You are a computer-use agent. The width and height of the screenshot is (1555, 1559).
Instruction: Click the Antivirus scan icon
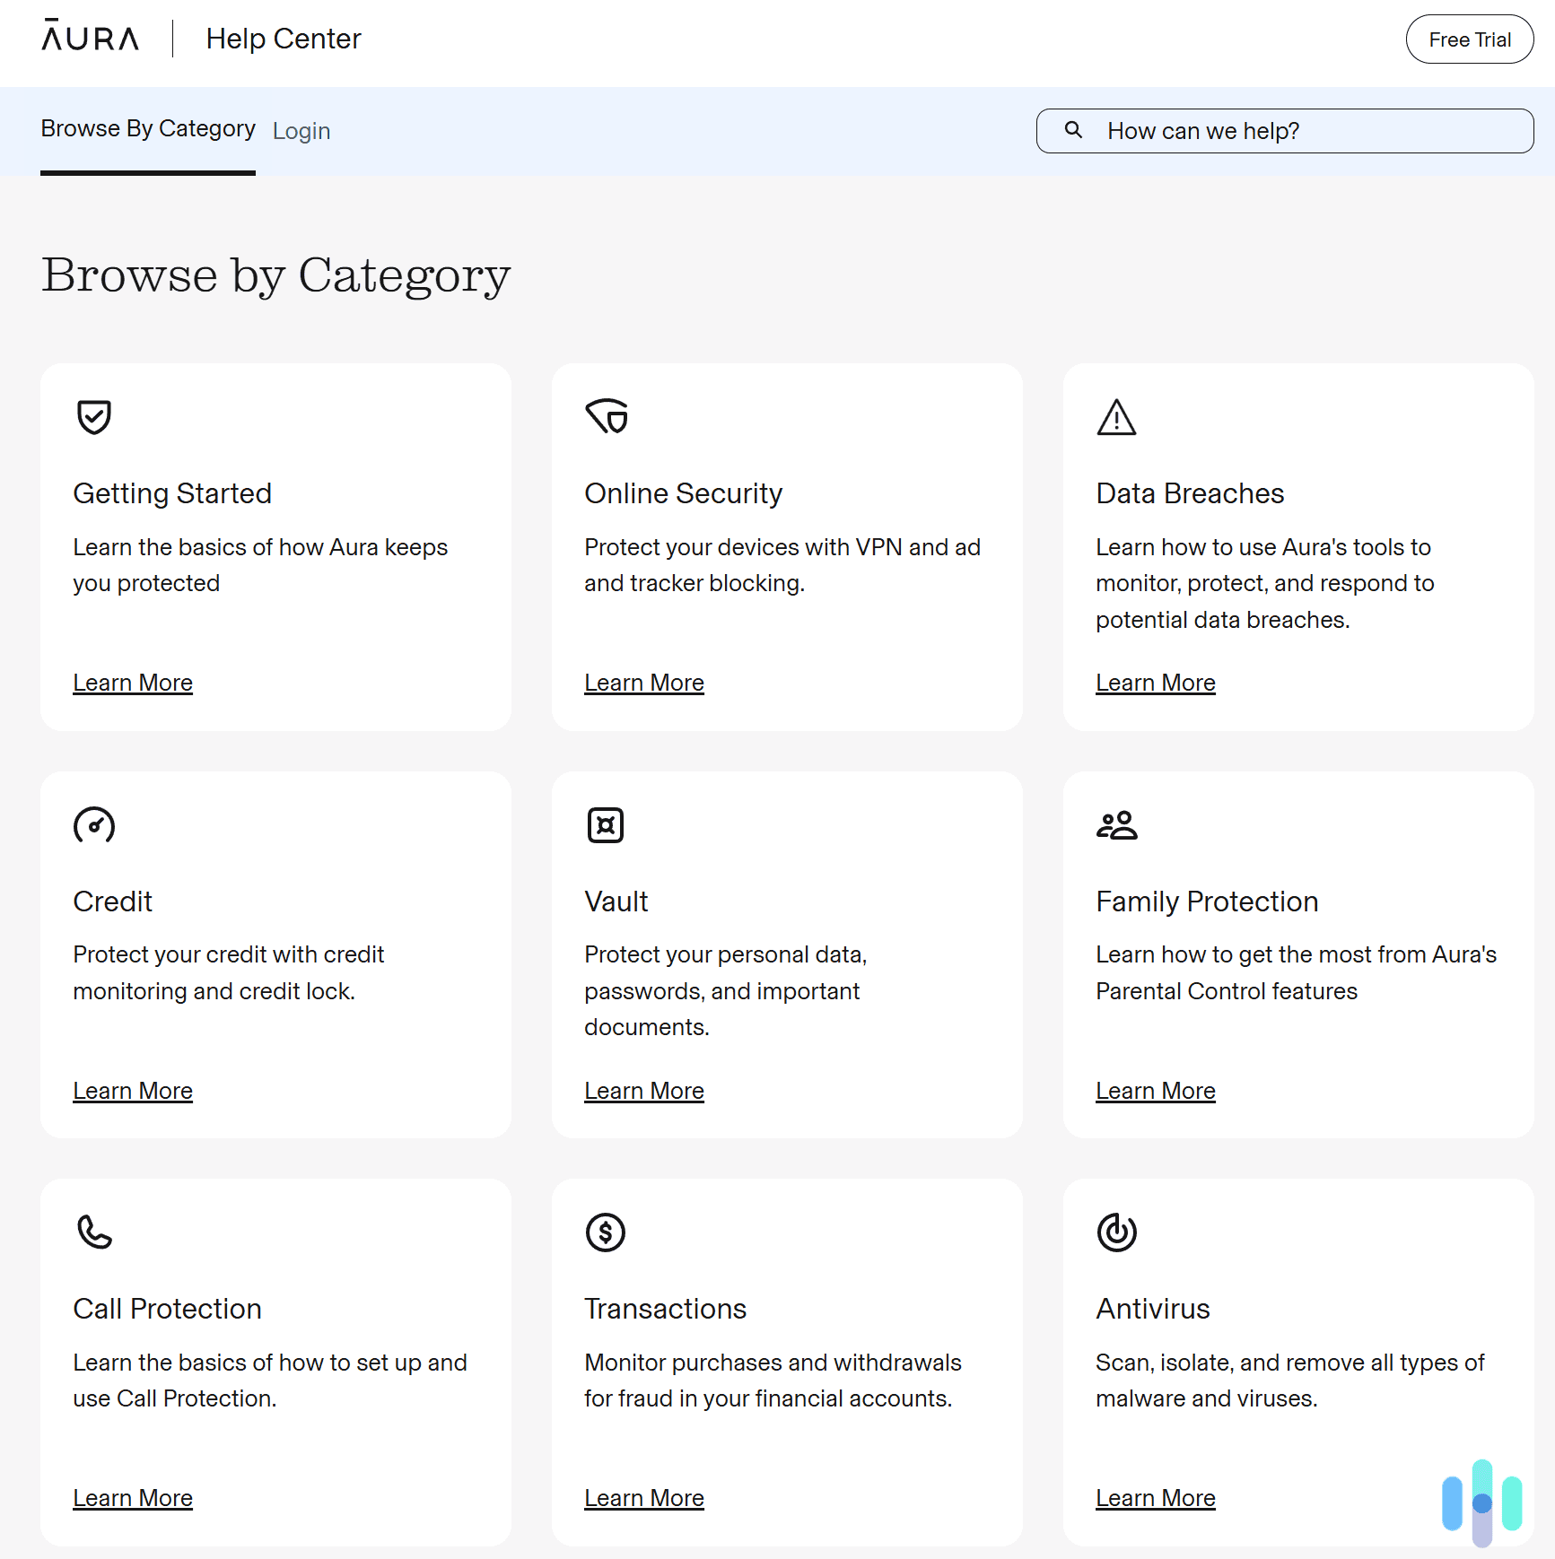[1116, 1232]
